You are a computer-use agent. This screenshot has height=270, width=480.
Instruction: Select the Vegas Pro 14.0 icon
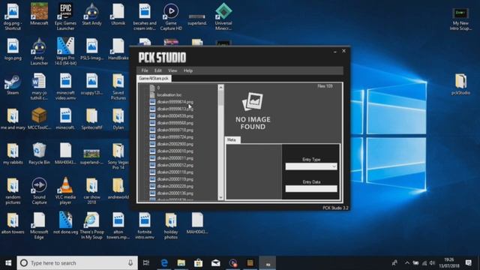point(65,51)
